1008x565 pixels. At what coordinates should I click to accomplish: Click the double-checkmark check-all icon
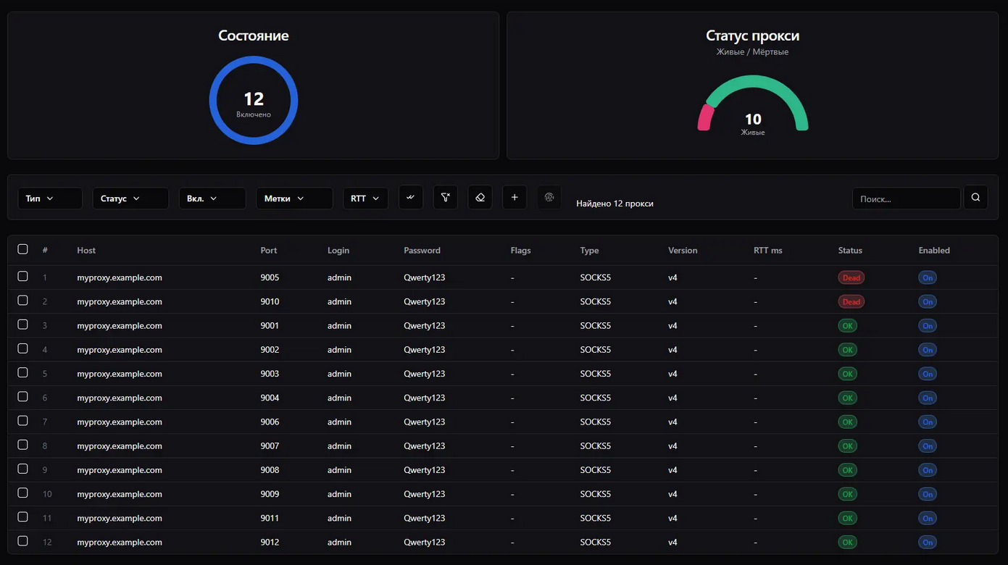click(411, 198)
